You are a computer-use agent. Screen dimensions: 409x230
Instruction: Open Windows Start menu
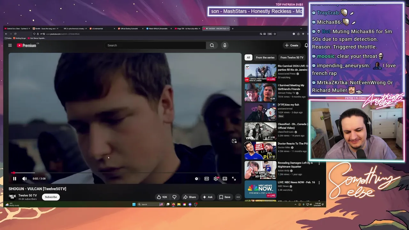[x=134, y=204]
